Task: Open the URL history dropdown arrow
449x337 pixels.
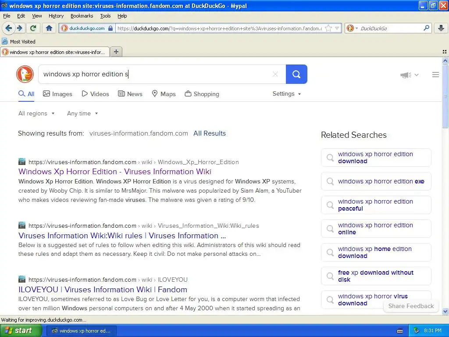Action: [x=337, y=28]
